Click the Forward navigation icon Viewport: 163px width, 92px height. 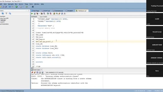coord(21,7)
